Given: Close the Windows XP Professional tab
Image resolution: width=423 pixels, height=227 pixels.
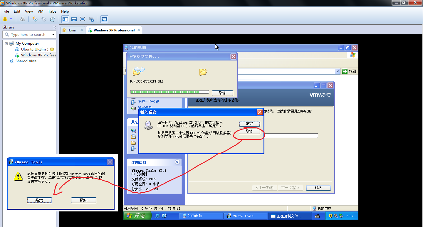Looking at the screenshot, I should 139,30.
